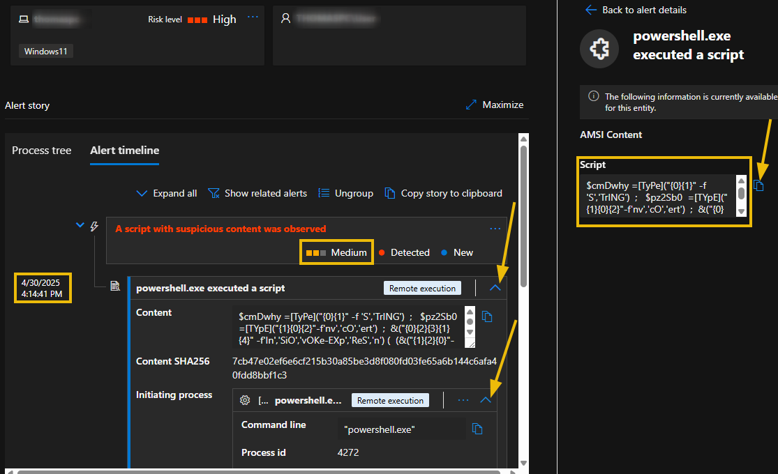The height and width of the screenshot is (474, 778).
Task: Copy the script Content to clipboard
Action: [x=487, y=317]
